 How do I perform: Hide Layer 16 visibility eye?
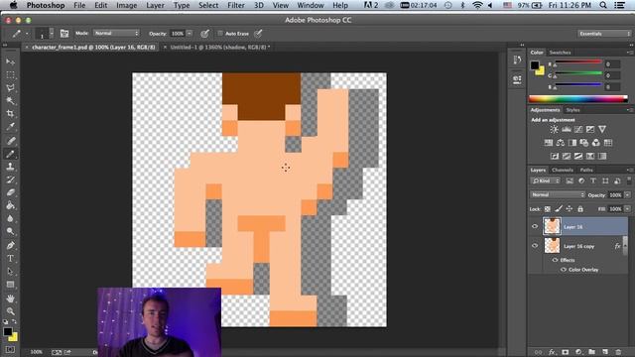tap(535, 226)
